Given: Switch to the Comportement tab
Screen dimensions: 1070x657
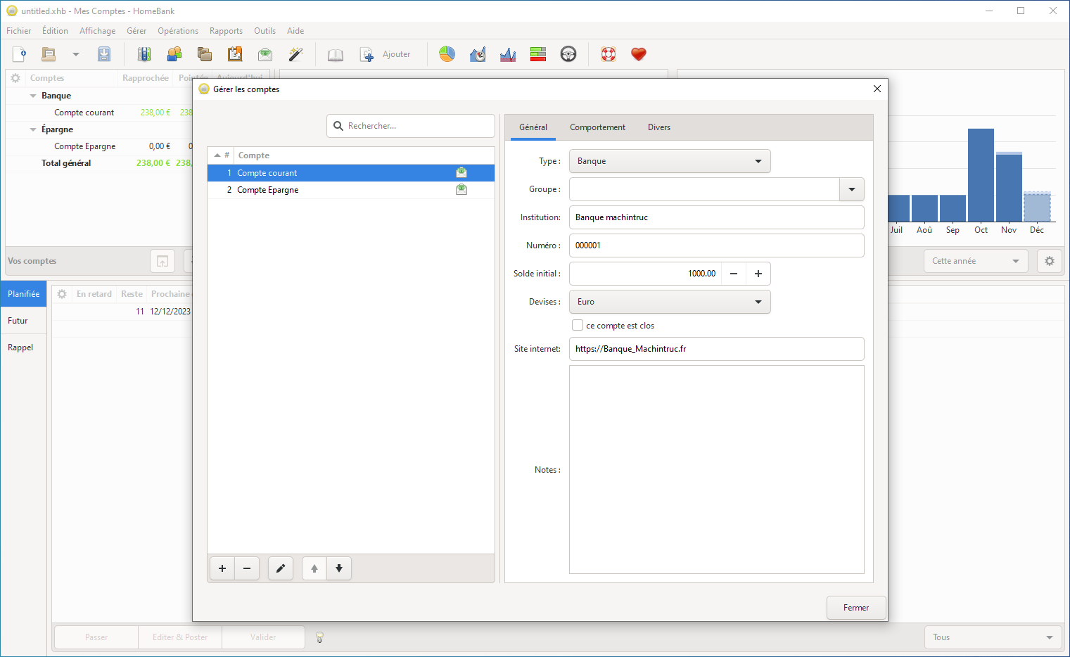Looking at the screenshot, I should point(597,127).
